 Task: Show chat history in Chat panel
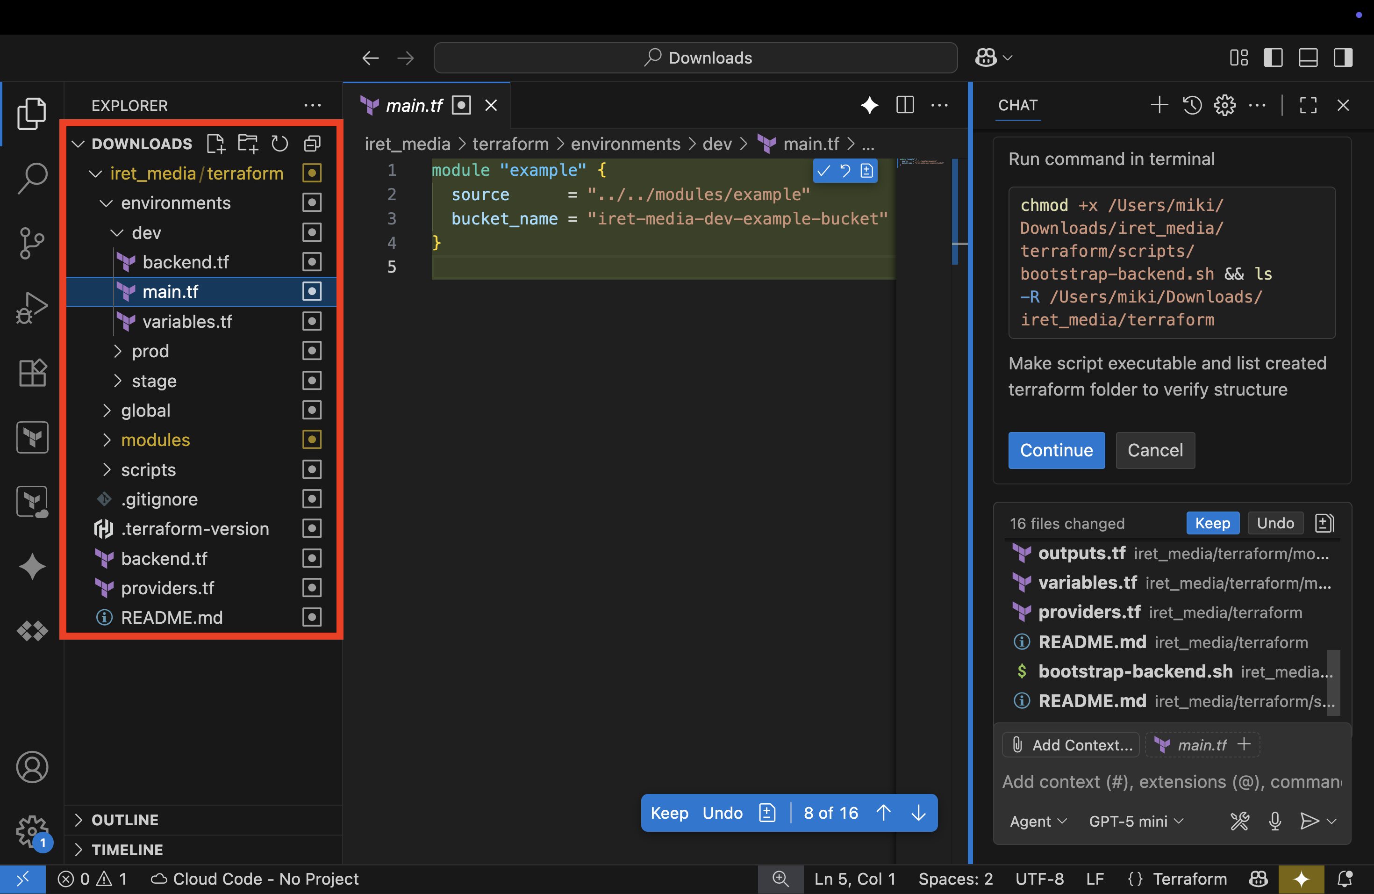[1192, 105]
